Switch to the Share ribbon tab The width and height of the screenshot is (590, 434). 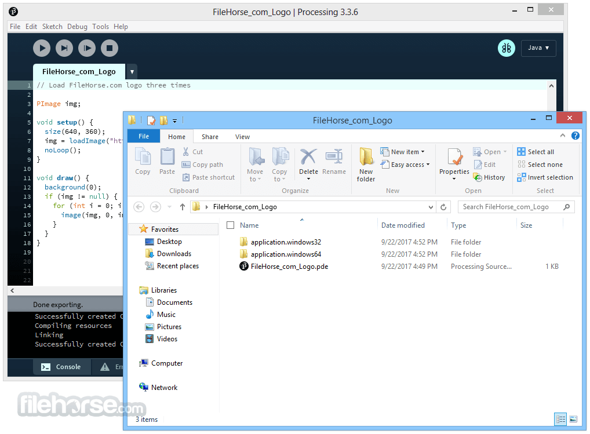pyautogui.click(x=209, y=136)
